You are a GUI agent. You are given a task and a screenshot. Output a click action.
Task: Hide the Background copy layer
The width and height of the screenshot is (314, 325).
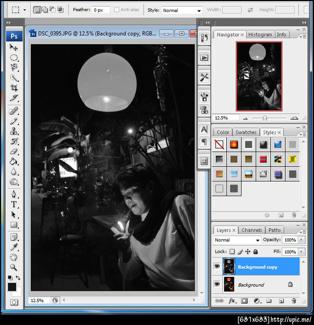tap(217, 267)
